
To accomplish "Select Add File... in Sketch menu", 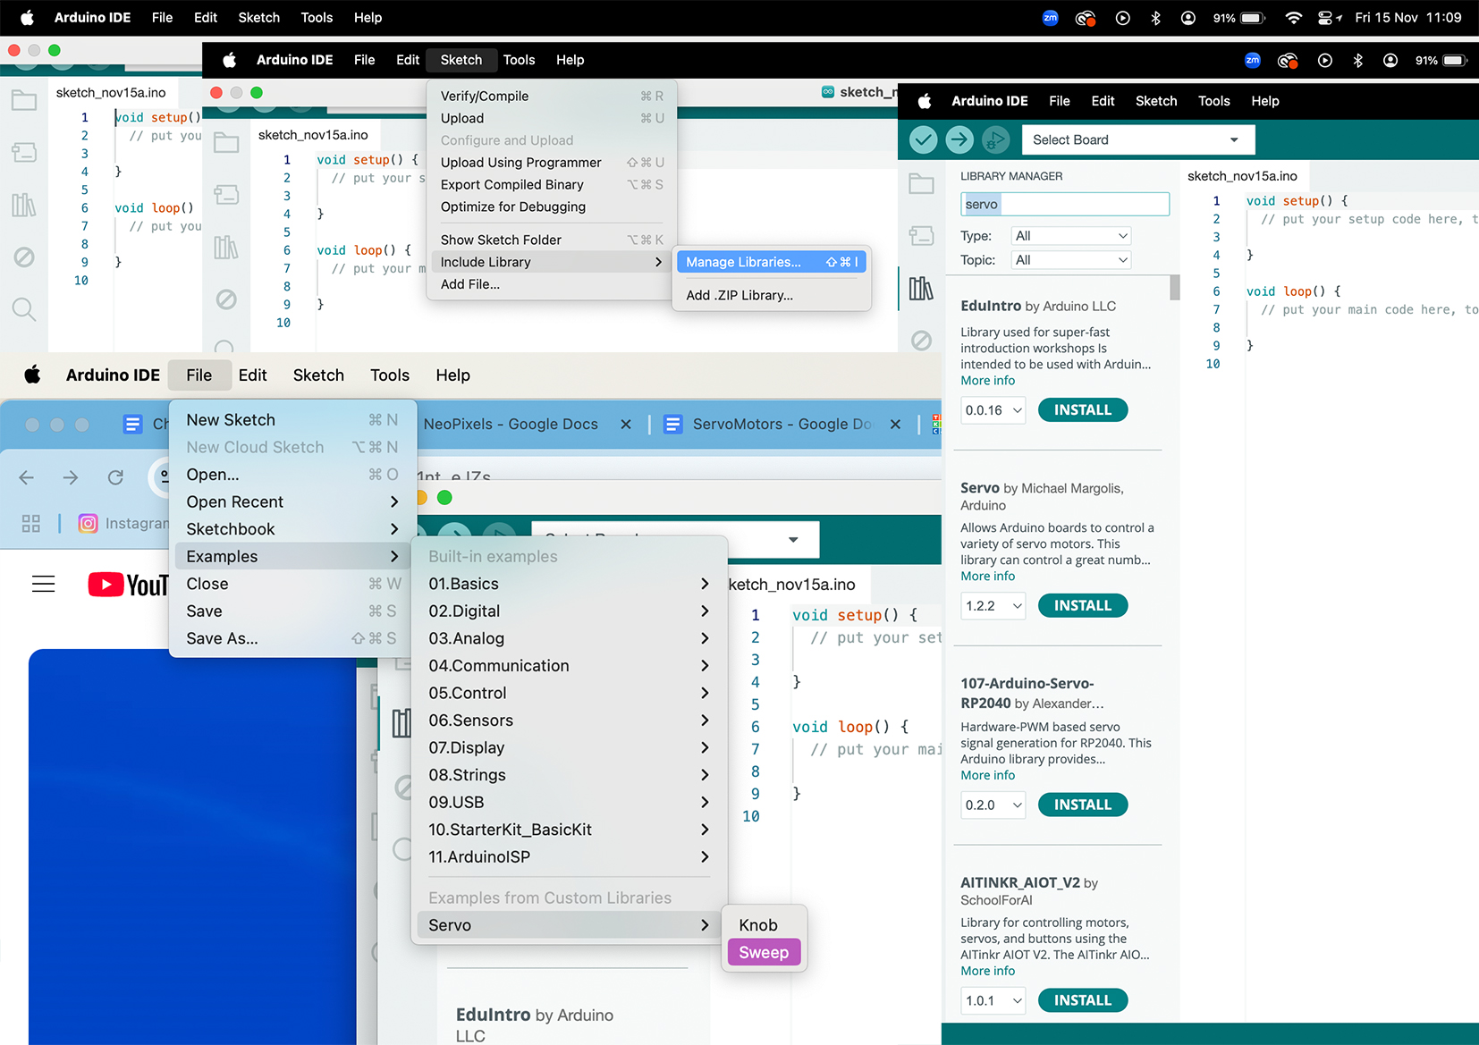I will 552,284.
